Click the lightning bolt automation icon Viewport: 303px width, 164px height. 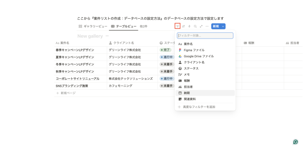[x=189, y=26]
